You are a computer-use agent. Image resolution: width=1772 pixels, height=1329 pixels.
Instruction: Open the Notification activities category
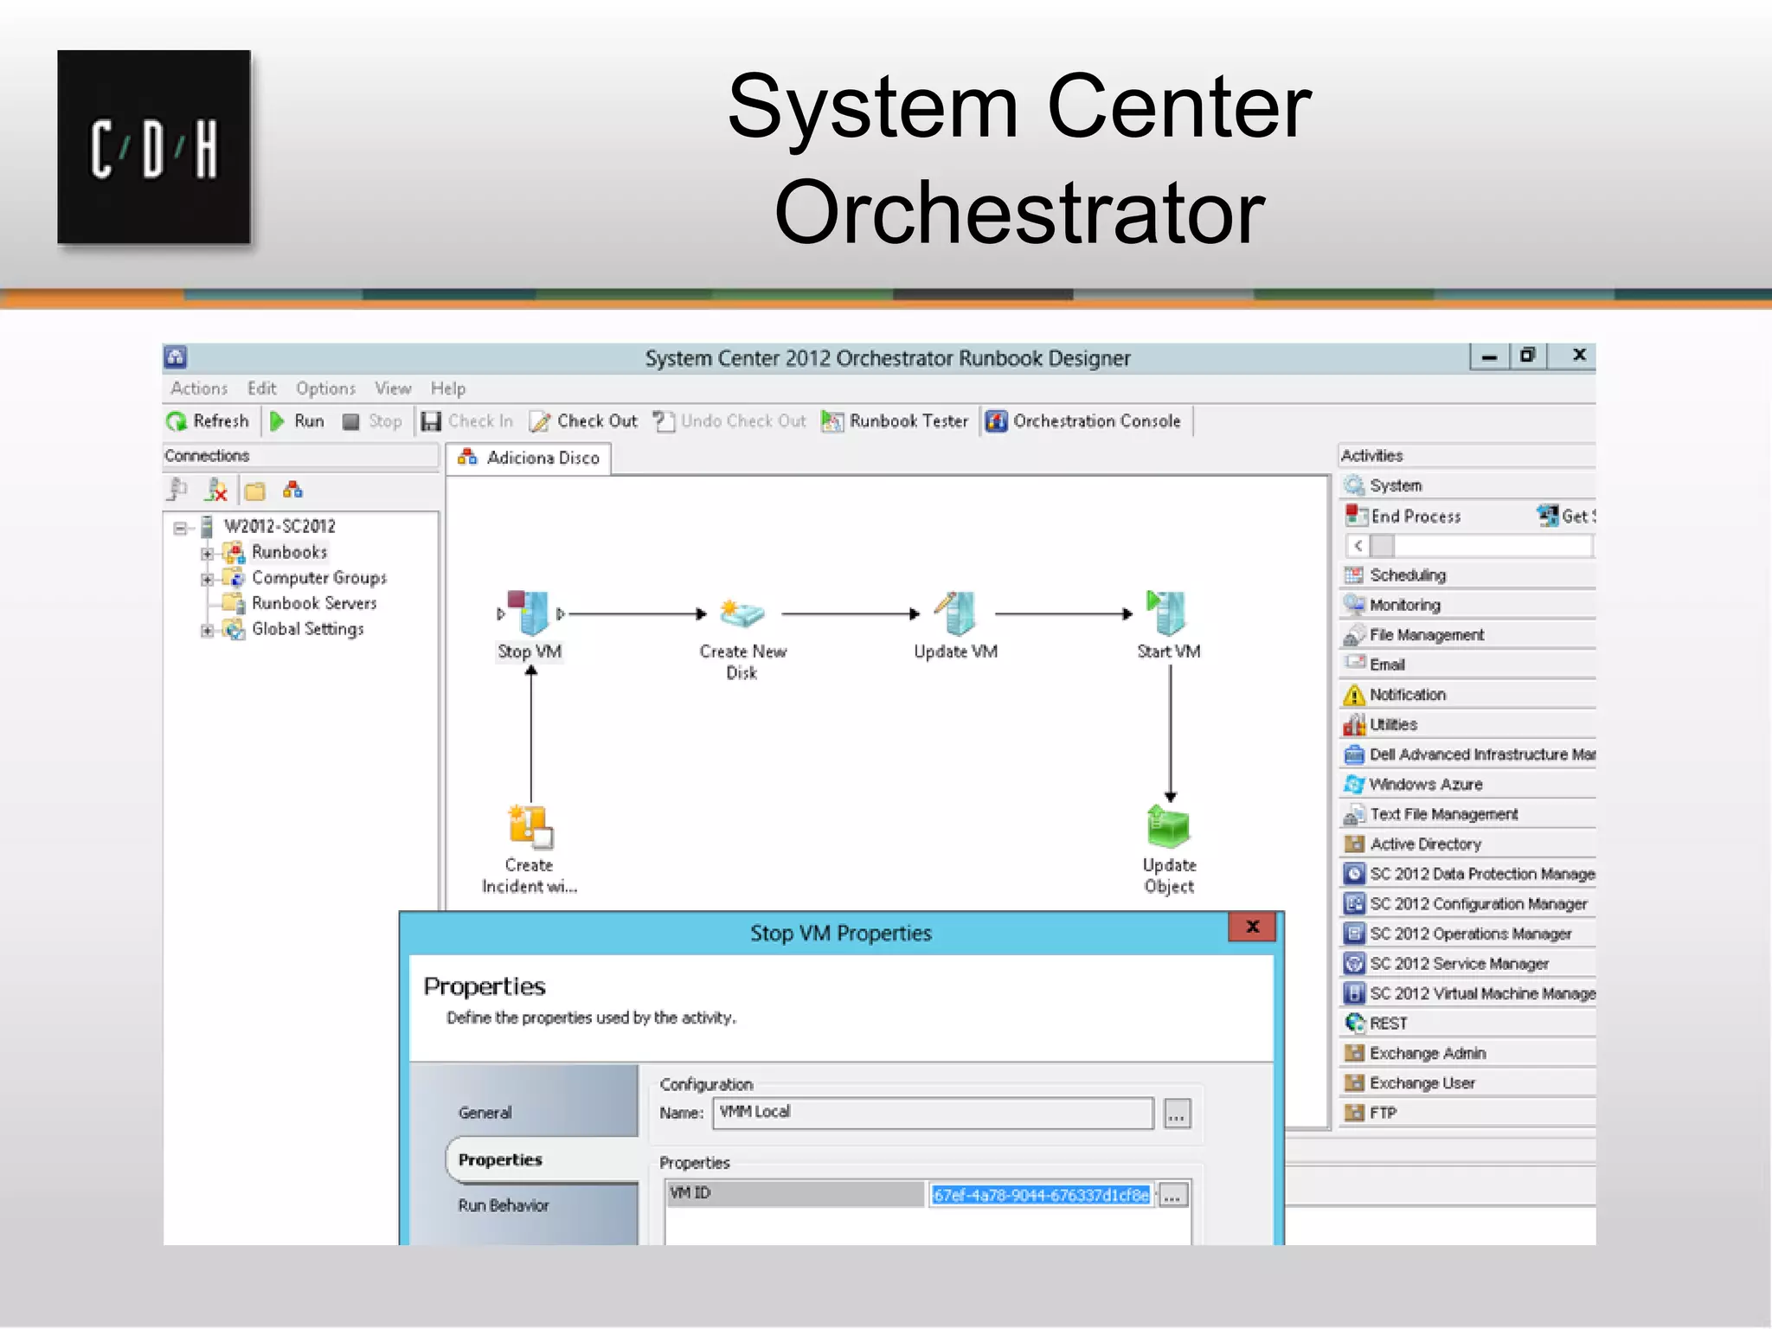(1467, 695)
